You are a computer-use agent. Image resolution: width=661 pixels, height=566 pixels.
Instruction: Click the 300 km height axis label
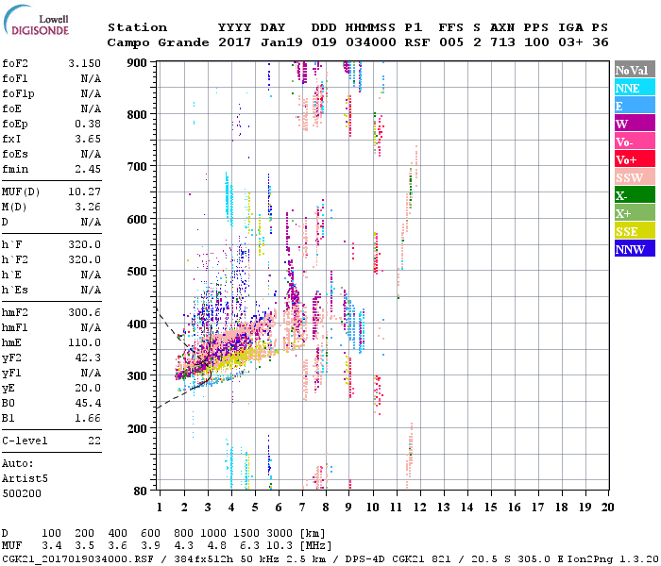point(137,375)
